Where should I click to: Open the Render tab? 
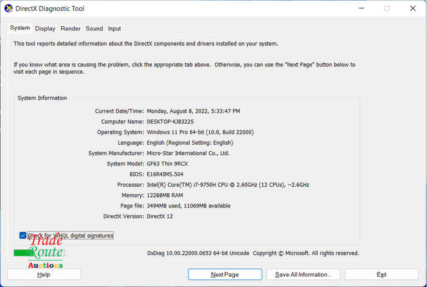[x=71, y=29]
